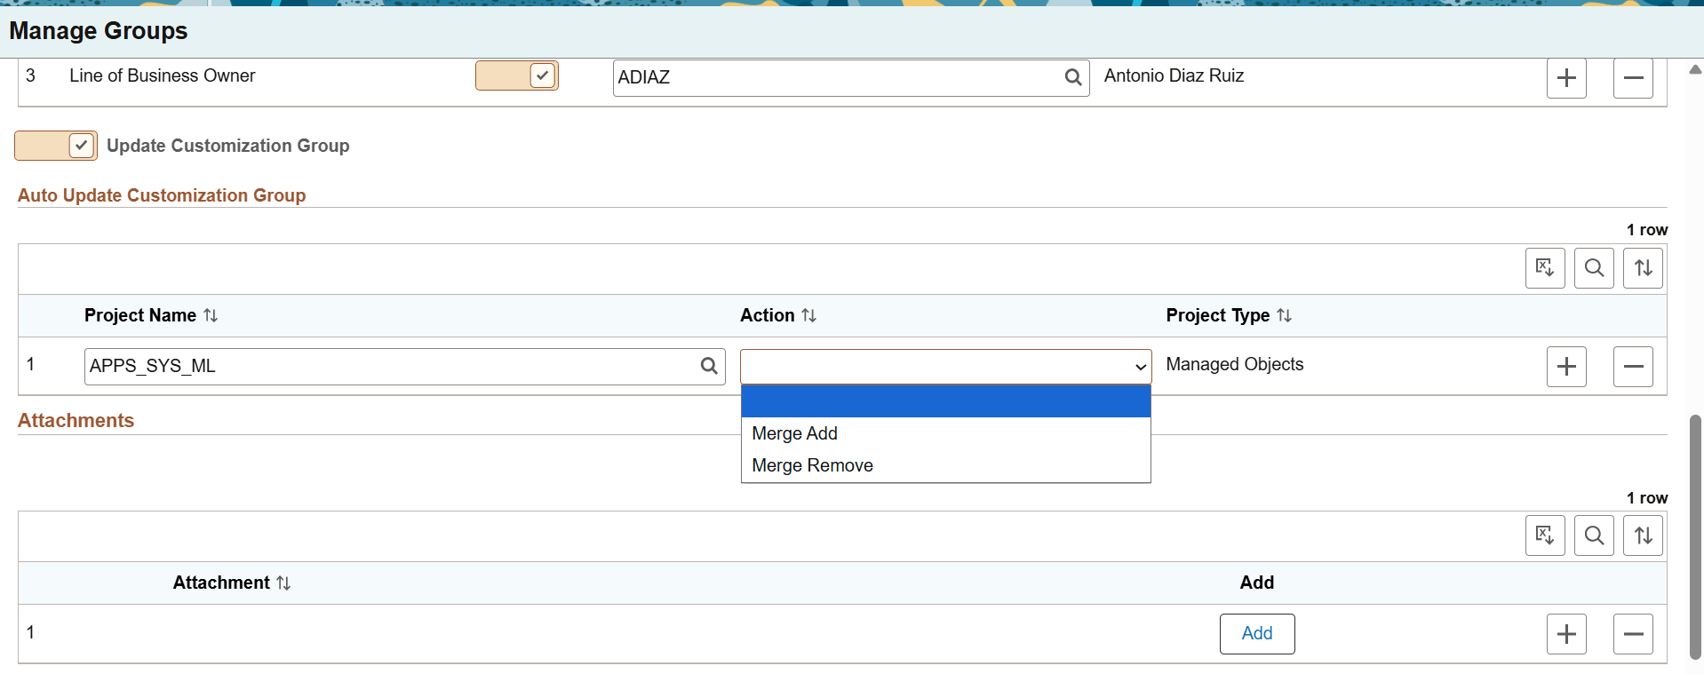Click the Manage Groups page title
The image size is (1704, 674).
click(x=99, y=31)
